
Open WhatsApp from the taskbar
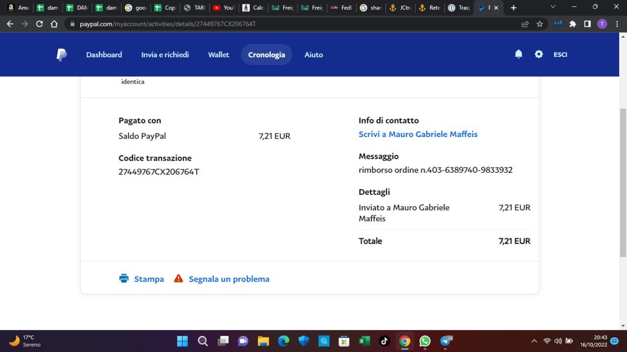[425, 341]
